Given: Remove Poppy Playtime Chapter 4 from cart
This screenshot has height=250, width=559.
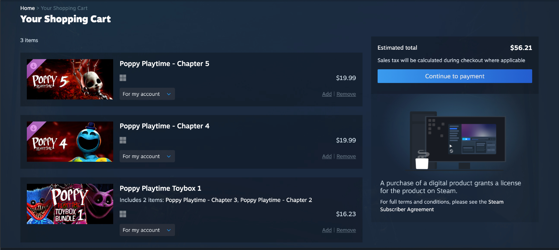Looking at the screenshot, I should click(x=346, y=156).
